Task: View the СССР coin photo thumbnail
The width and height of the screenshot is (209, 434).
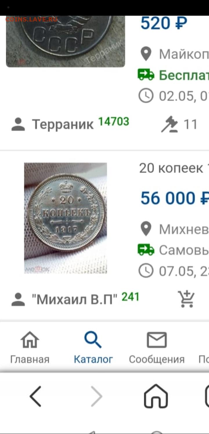Action: pyautogui.click(x=66, y=41)
